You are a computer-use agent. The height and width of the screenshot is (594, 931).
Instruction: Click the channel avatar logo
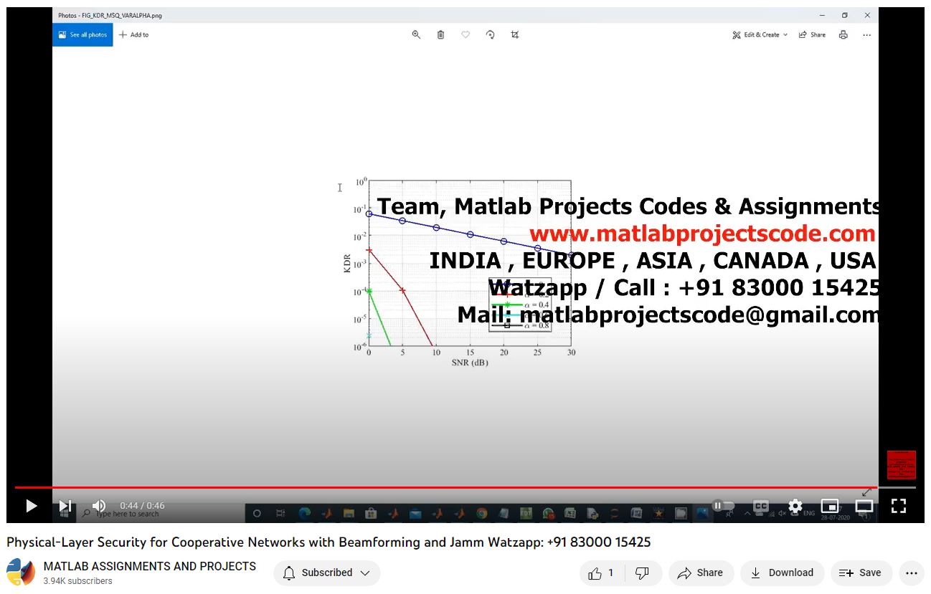[21, 573]
